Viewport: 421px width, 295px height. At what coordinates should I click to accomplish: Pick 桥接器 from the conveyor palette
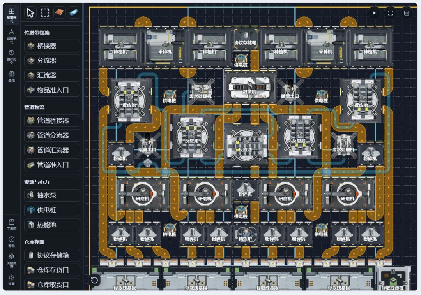pos(52,46)
